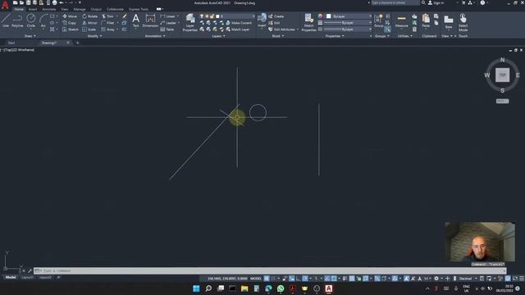Image resolution: width=525 pixels, height=295 pixels.
Task: Click the Erase tool icon
Action: [x=124, y=16]
